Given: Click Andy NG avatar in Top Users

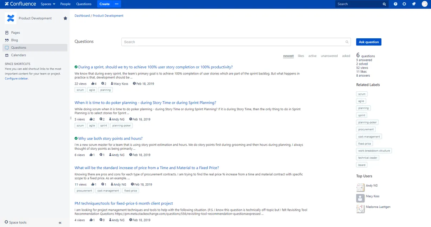Looking at the screenshot, I should coord(360,187).
